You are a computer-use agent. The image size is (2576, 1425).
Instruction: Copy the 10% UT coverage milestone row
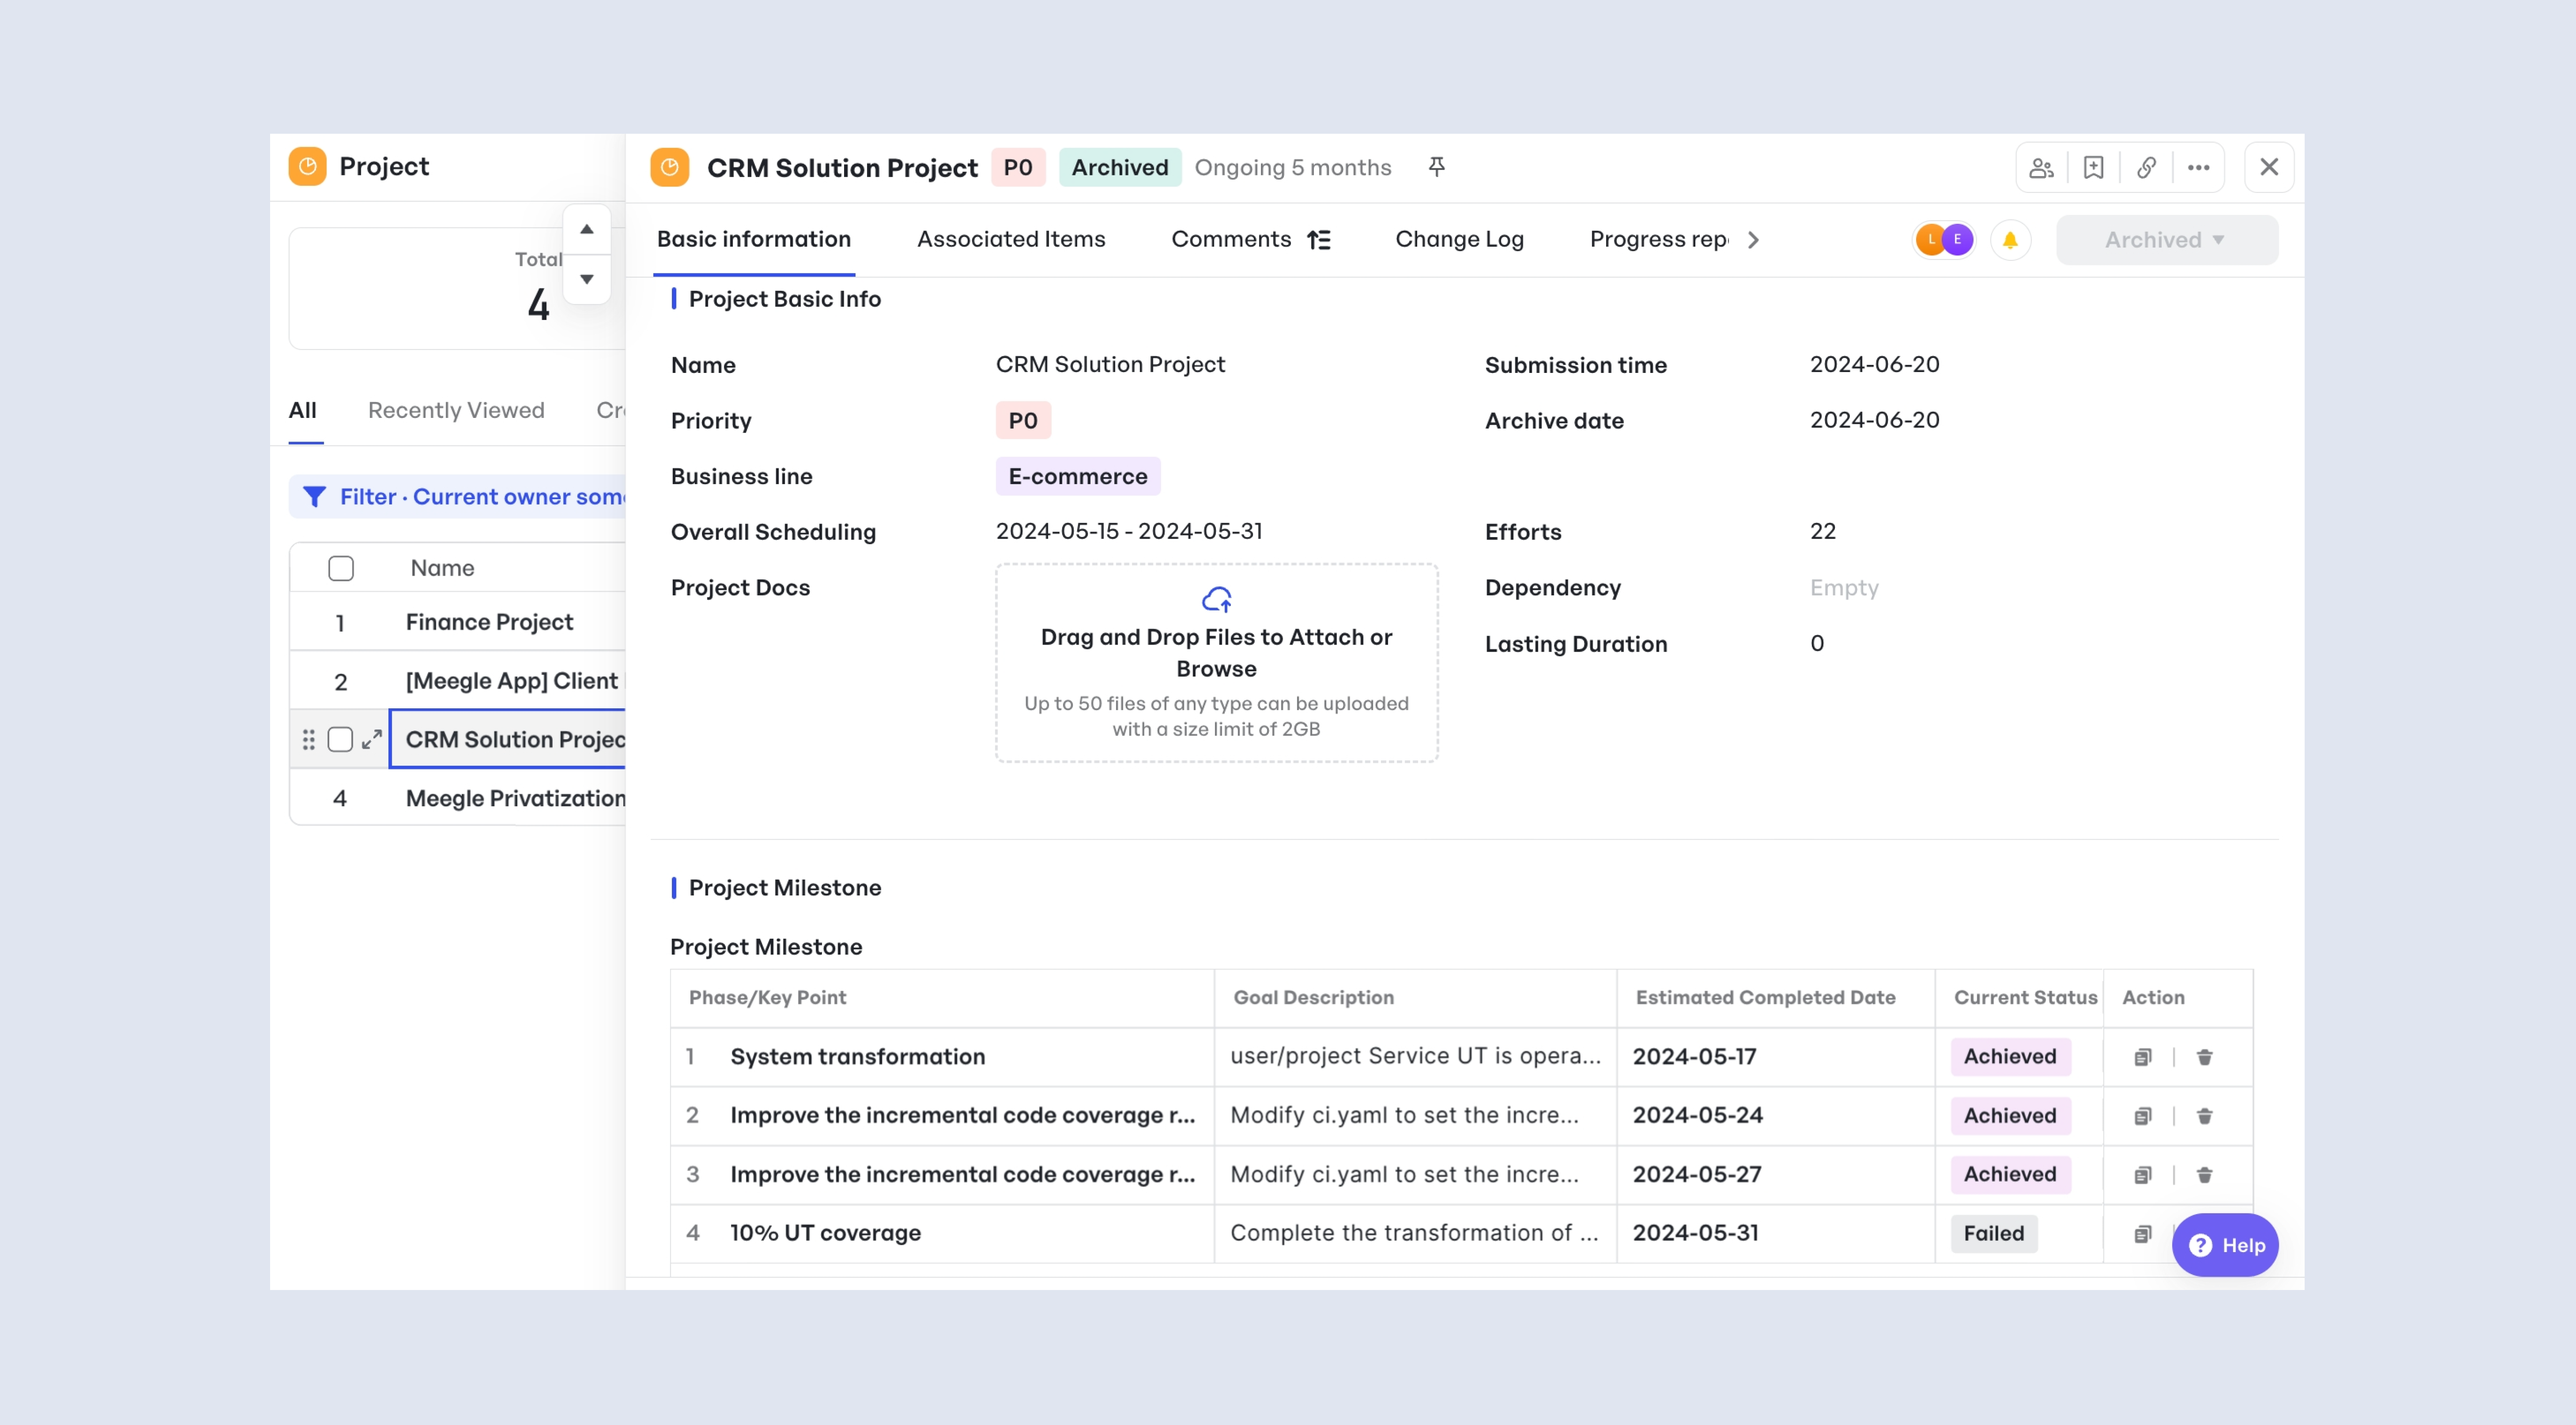pos(2142,1234)
